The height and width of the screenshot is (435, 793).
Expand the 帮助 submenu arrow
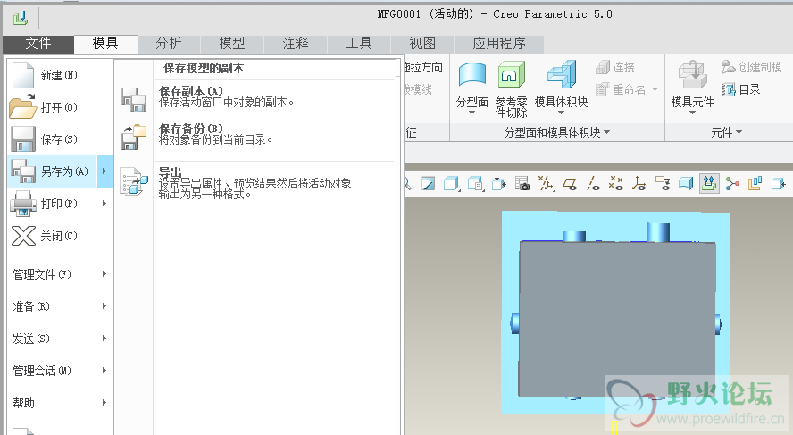[104, 403]
